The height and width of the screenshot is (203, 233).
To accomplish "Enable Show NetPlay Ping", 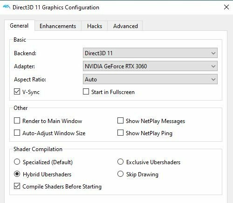I will click(120, 133).
